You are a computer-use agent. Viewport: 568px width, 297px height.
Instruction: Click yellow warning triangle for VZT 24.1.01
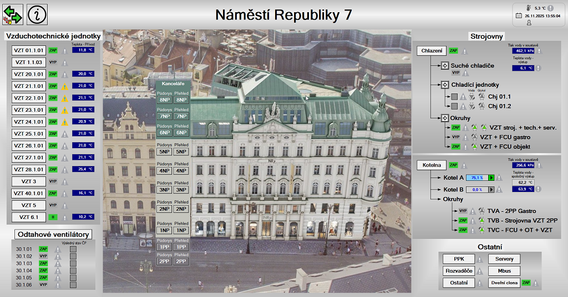(x=65, y=122)
